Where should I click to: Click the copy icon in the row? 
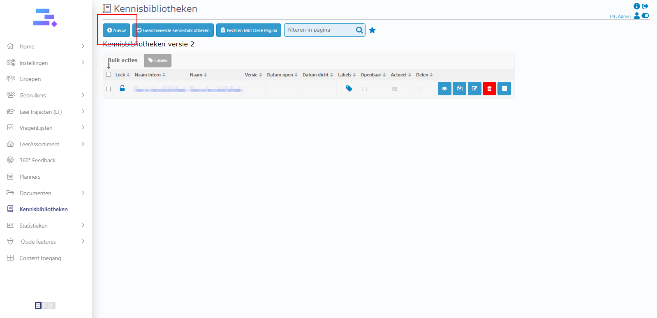[x=459, y=89]
